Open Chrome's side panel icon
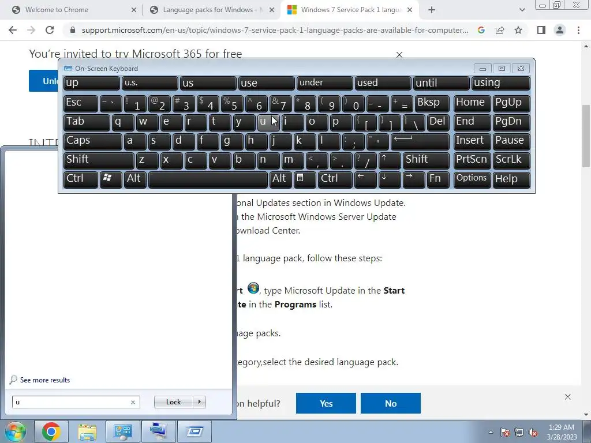Screen dimensions: 591x443 pos(541,30)
